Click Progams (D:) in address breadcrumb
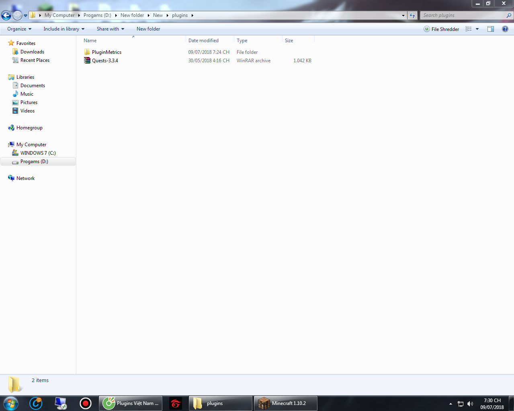514x411 pixels. tap(97, 15)
